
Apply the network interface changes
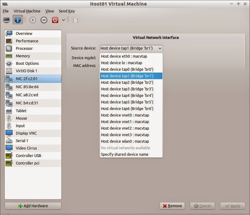click(x=233, y=206)
